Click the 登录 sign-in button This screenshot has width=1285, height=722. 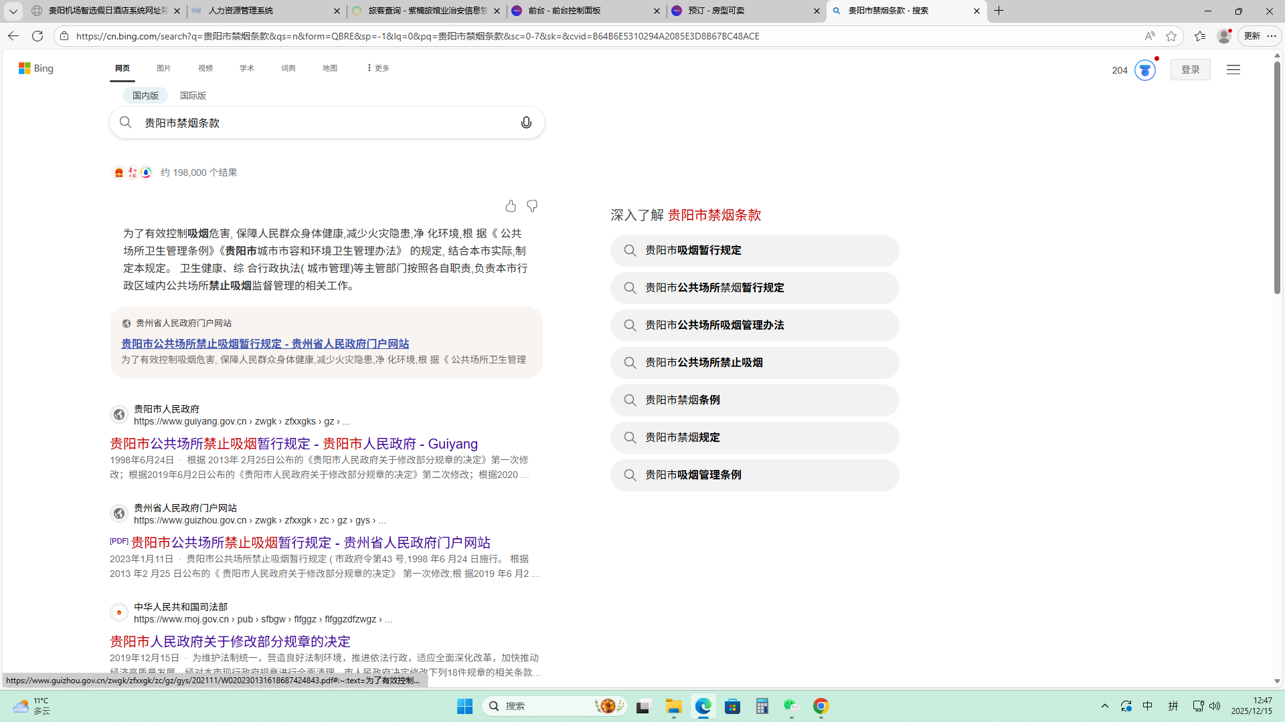point(1190,70)
